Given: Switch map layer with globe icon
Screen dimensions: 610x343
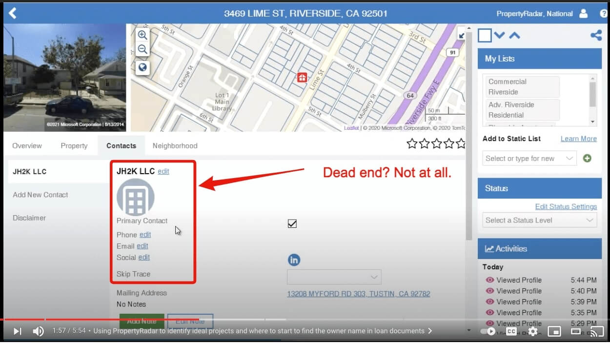Looking at the screenshot, I should [x=142, y=67].
